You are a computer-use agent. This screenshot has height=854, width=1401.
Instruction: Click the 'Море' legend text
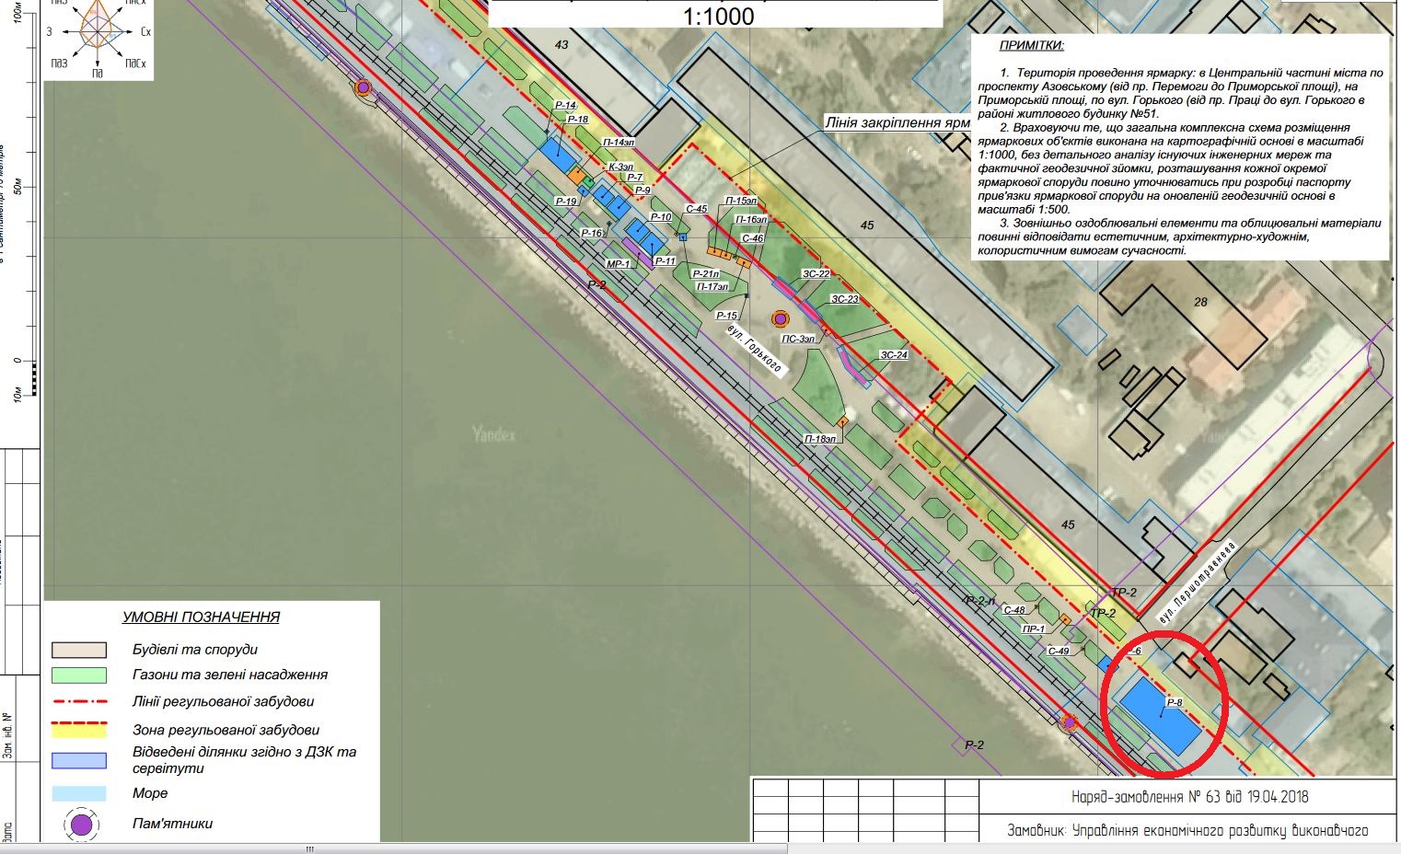click(150, 793)
